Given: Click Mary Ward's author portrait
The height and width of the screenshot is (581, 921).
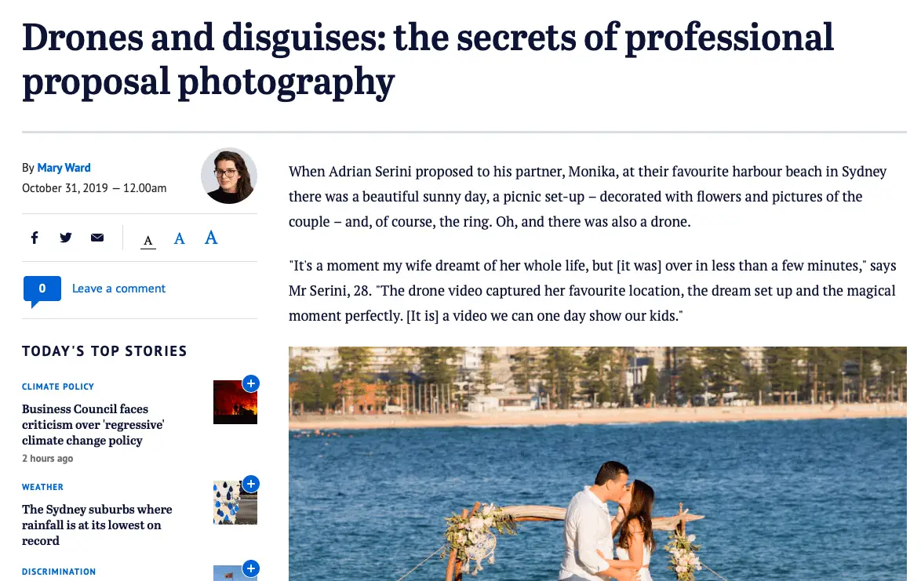Looking at the screenshot, I should coord(228,176).
